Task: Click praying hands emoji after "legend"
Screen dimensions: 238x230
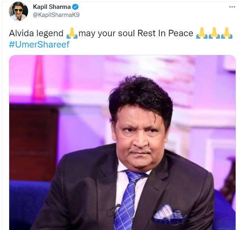Action: coord(72,33)
